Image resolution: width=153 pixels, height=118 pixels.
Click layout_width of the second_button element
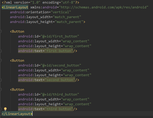54,70
